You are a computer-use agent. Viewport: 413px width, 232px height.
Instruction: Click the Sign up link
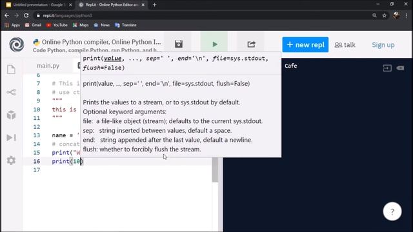[x=383, y=45]
